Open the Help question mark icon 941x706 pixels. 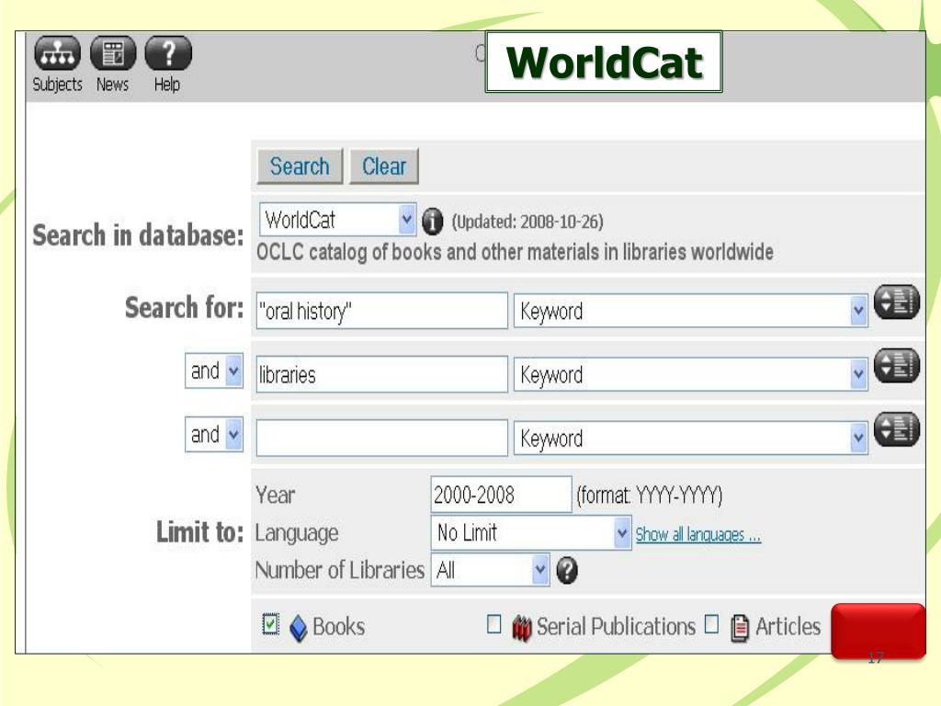coord(169,52)
